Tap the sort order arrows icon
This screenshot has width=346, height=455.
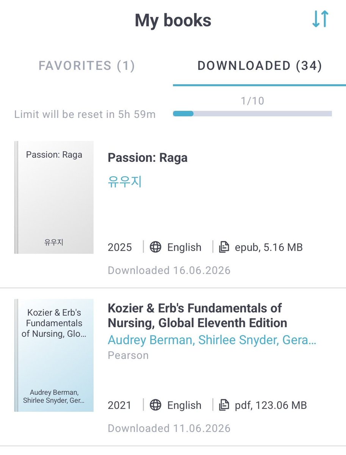click(x=320, y=19)
